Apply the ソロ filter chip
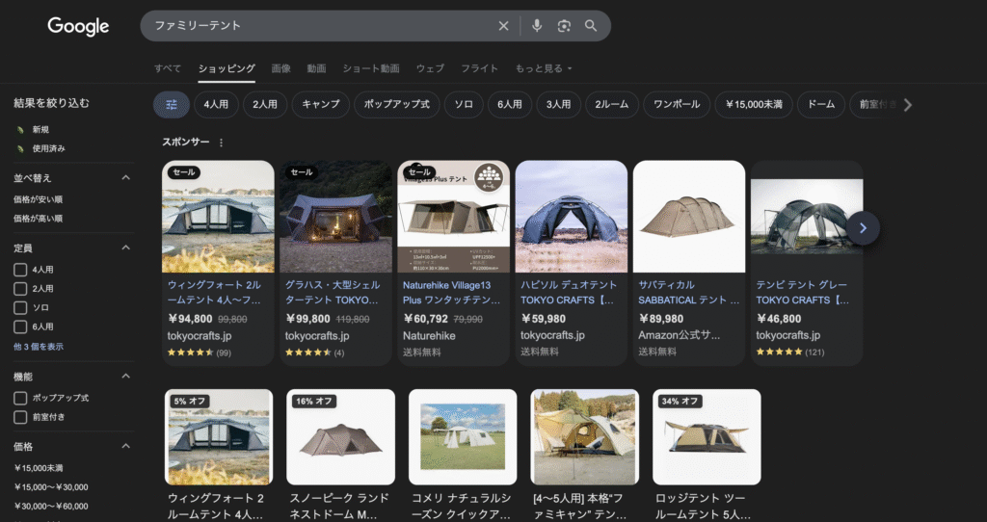Image resolution: width=987 pixels, height=522 pixels. point(464,105)
